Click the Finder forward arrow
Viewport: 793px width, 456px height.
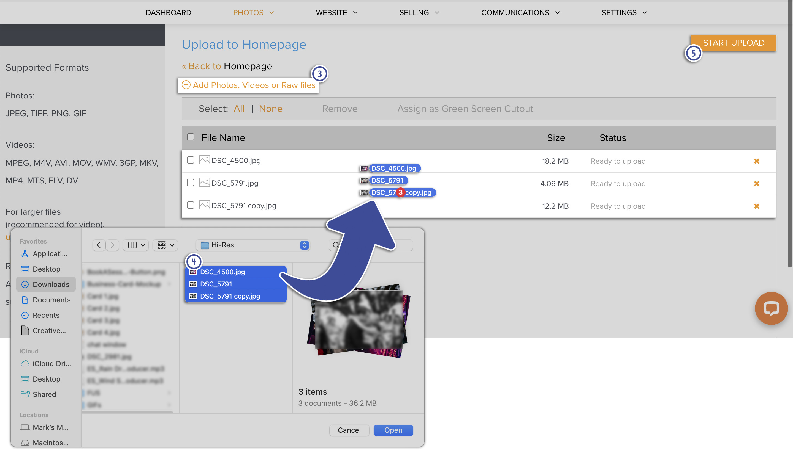[x=113, y=245]
